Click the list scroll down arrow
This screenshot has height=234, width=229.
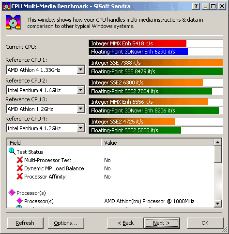(217, 204)
